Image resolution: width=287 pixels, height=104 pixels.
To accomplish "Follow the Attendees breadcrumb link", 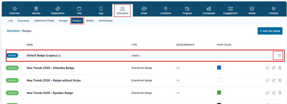I will click(x=13, y=31).
